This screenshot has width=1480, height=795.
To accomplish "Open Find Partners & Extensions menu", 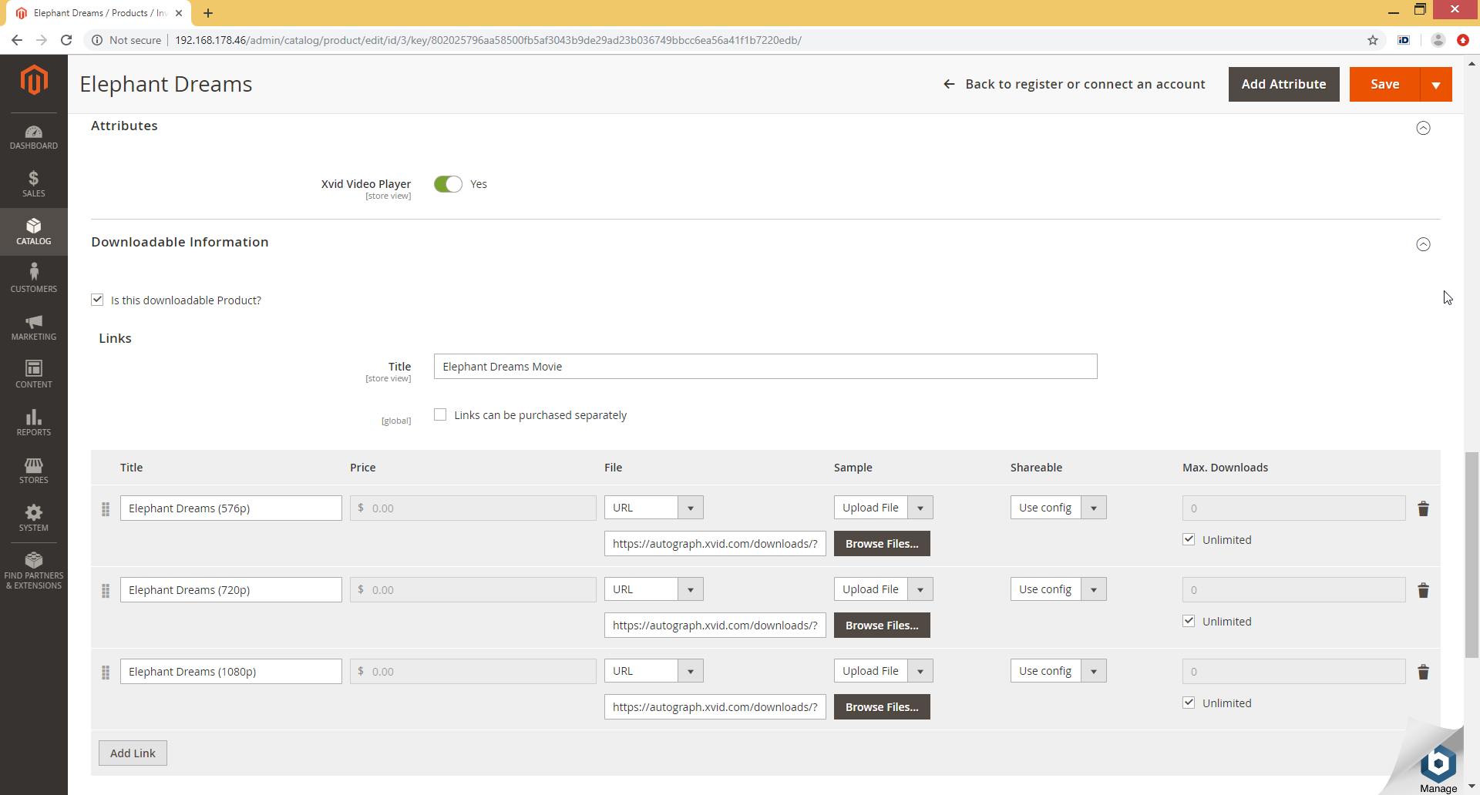I will click(x=34, y=572).
